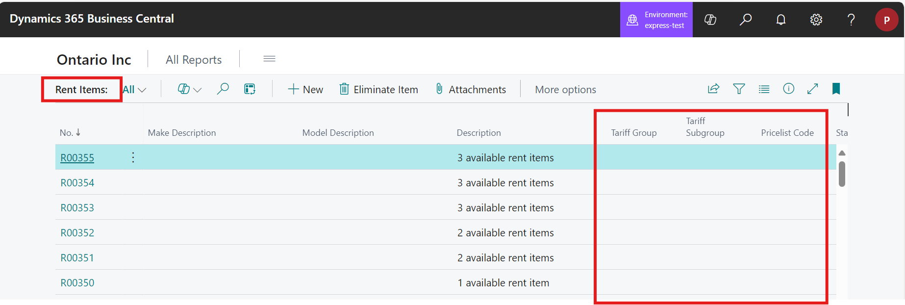Click Eliminate Item action
The image size is (905, 305).
(378, 89)
